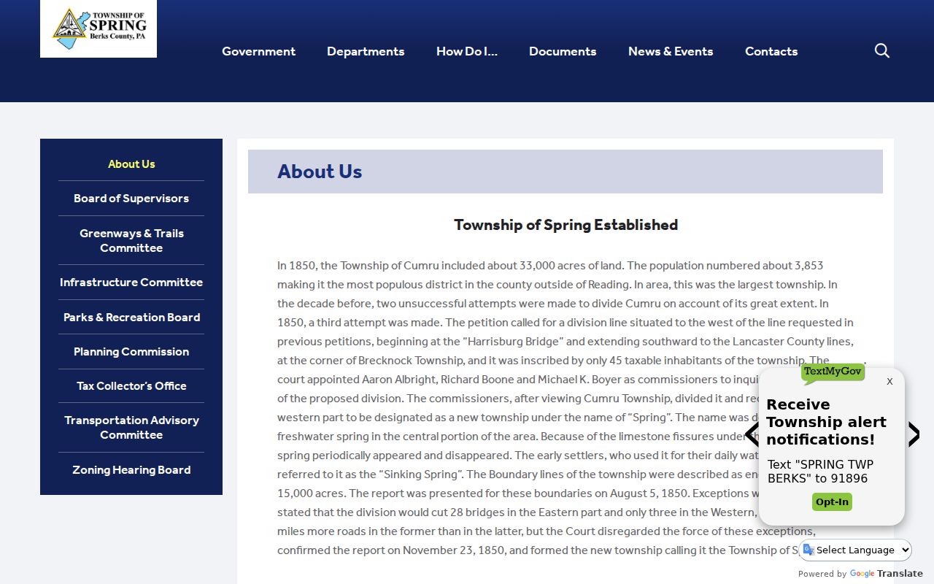Click the green Opt-In button

832,502
